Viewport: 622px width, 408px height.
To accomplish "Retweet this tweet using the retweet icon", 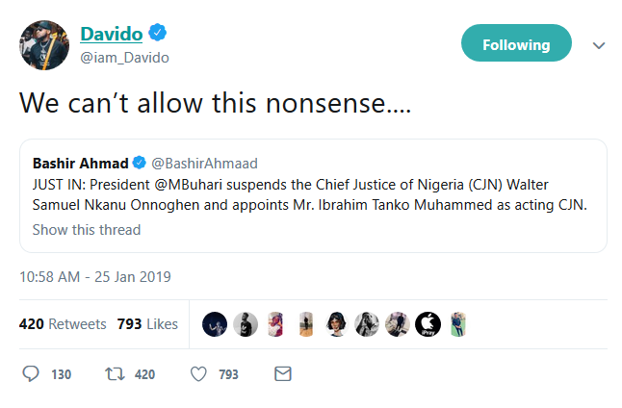I will coord(113,374).
